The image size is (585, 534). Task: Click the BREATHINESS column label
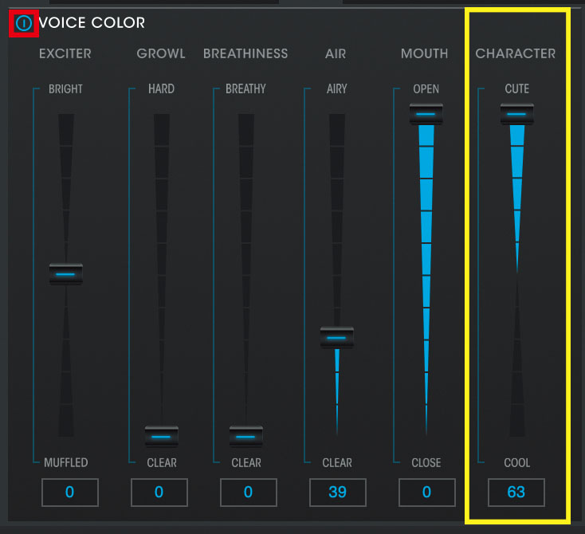click(245, 53)
